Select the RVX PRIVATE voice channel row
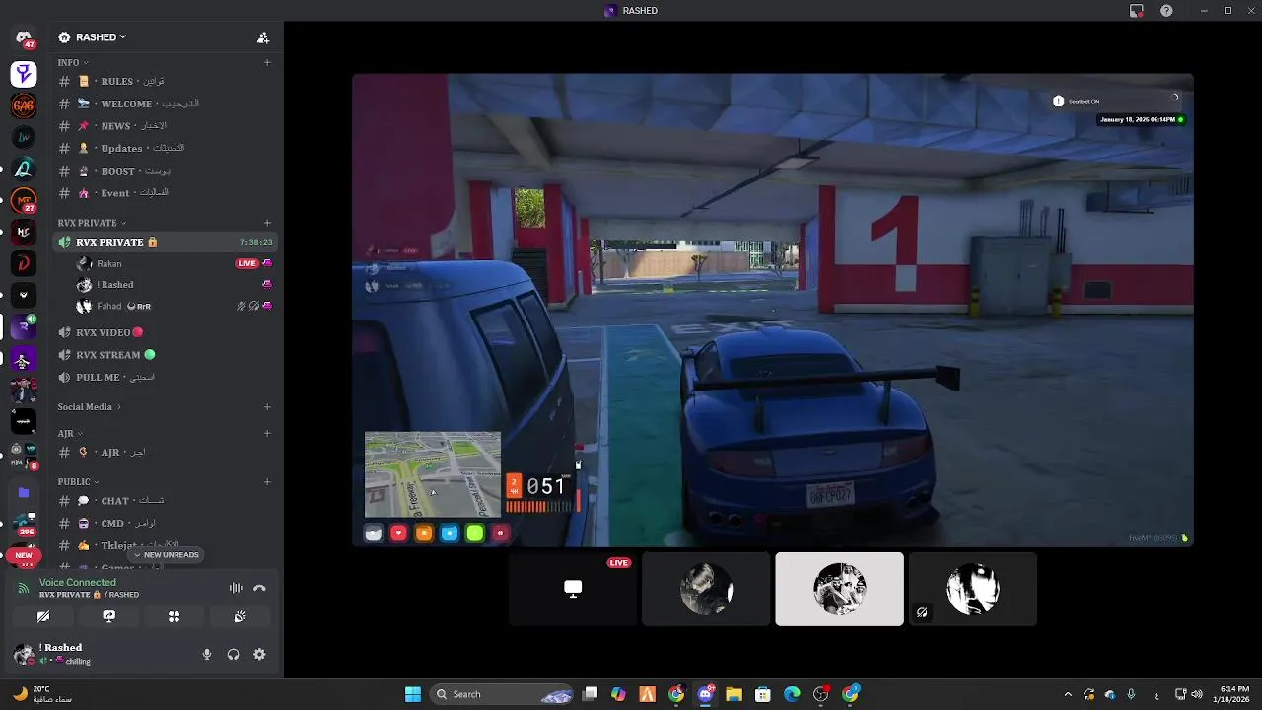The height and width of the screenshot is (710, 1262). pos(165,242)
